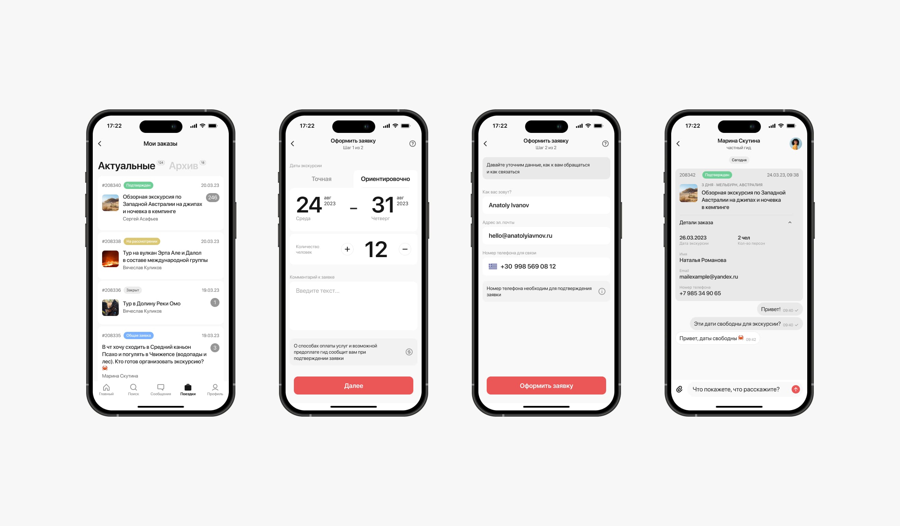Click Далее button on step one
900x526 pixels.
pyautogui.click(x=353, y=385)
